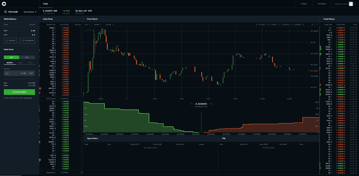The width and height of the screenshot is (359, 176).
Task: Click the My Size column header
Action: (78, 24)
